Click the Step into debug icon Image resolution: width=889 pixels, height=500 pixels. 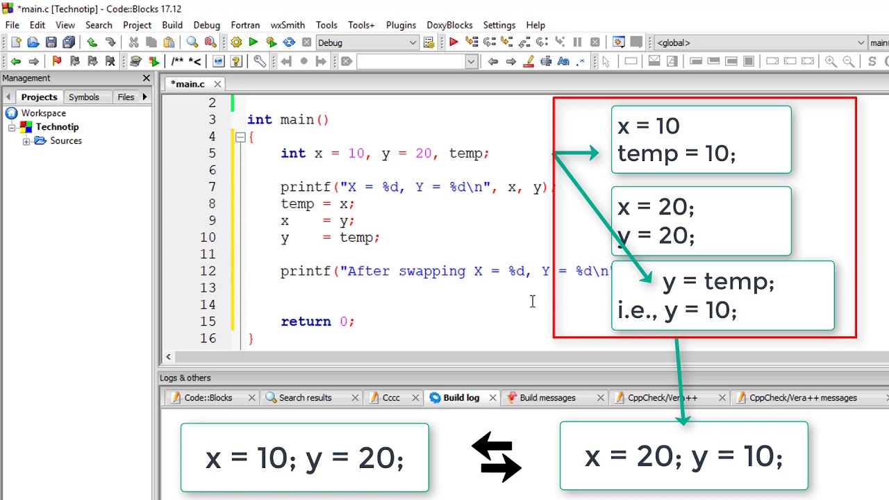pyautogui.click(x=506, y=42)
